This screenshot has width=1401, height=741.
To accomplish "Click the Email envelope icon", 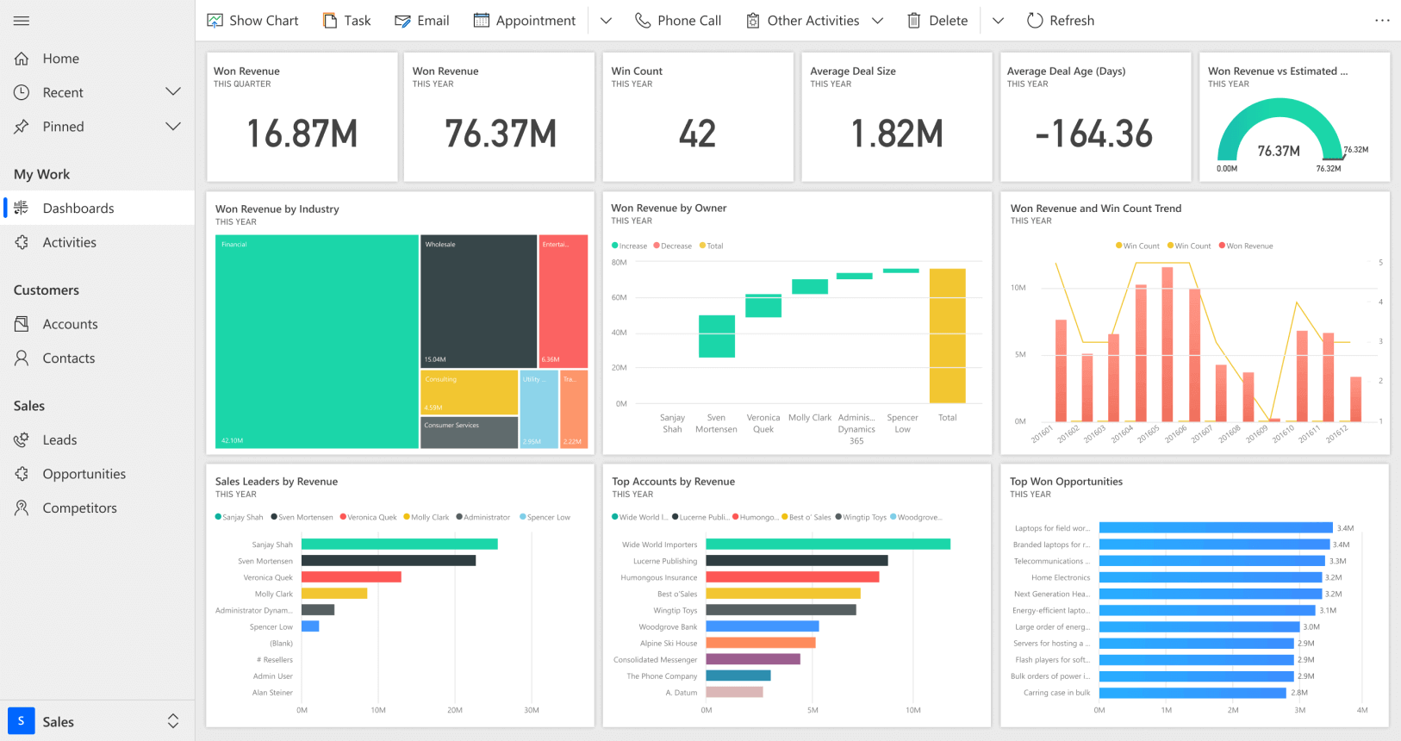I will point(402,21).
